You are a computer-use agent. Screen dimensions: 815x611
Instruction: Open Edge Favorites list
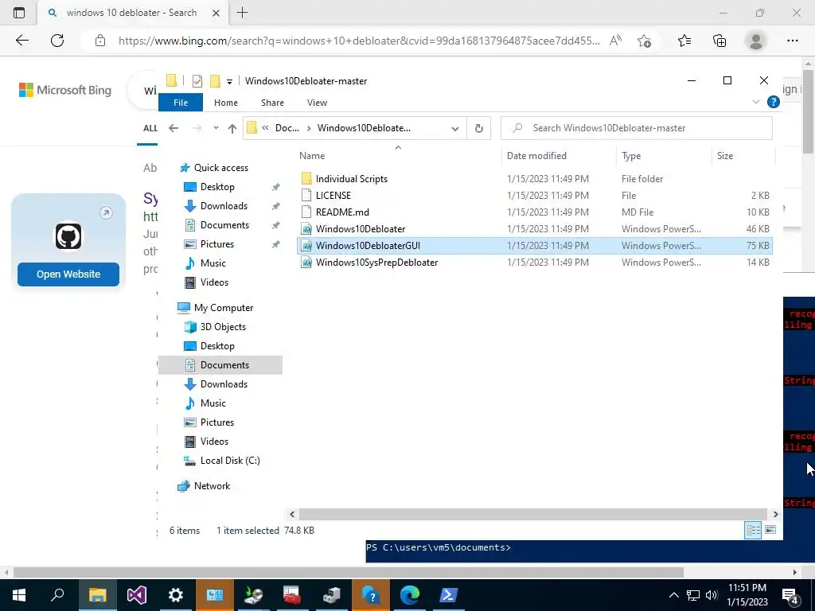(684, 41)
